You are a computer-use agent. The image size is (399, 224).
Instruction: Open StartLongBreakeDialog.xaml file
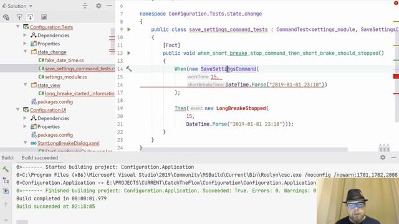click(68, 143)
